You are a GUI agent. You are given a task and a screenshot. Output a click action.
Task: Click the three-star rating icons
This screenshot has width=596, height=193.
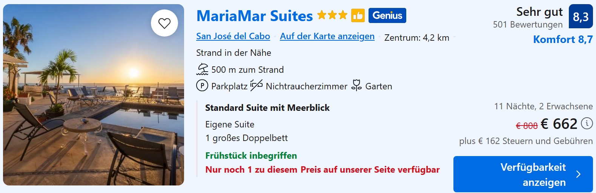[x=332, y=15]
